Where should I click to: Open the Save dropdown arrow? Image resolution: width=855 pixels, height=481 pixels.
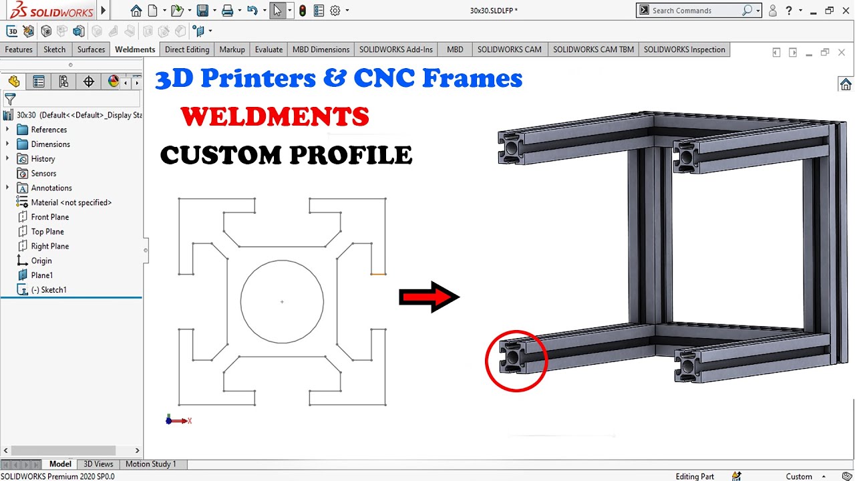pyautogui.click(x=214, y=11)
